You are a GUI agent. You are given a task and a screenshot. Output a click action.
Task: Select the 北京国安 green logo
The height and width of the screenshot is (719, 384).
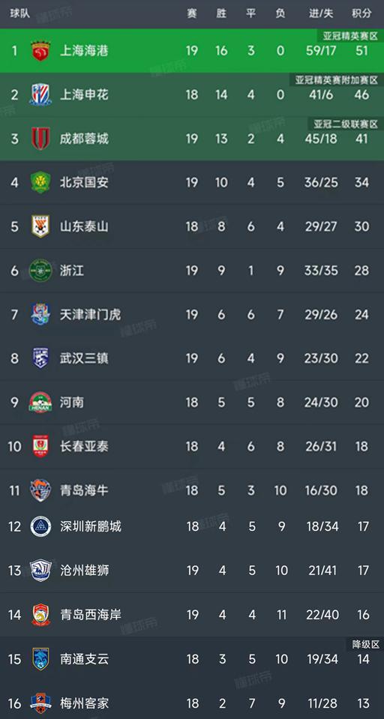click(40, 182)
